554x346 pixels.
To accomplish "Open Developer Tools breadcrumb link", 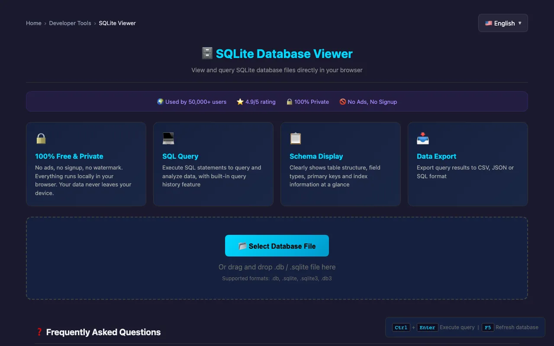I will pyautogui.click(x=70, y=23).
